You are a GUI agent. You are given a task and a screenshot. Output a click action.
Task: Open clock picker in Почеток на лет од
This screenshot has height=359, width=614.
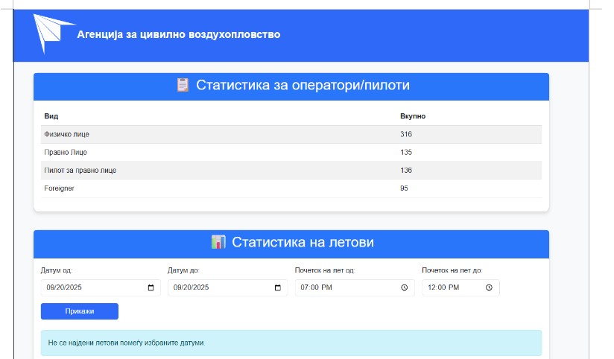405,287
